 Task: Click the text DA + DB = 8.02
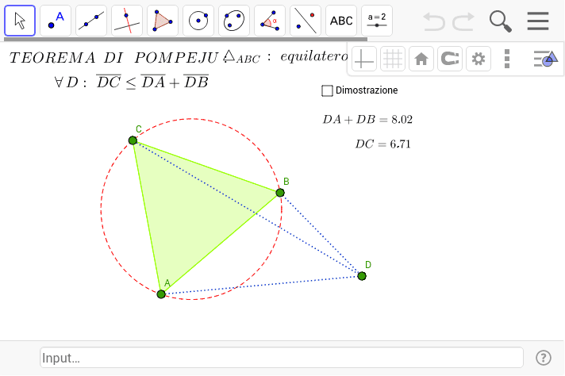[x=367, y=119]
